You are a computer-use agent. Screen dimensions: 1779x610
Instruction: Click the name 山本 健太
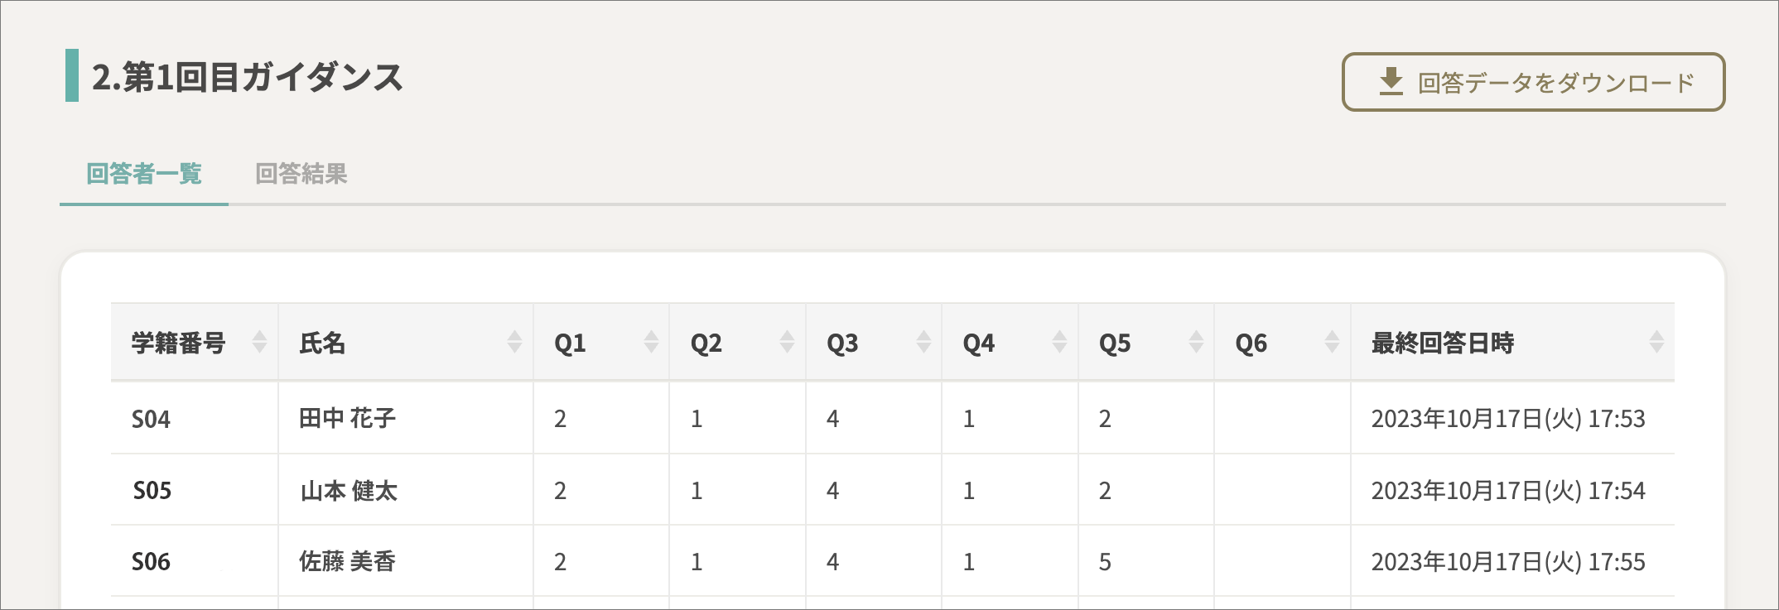(x=349, y=491)
